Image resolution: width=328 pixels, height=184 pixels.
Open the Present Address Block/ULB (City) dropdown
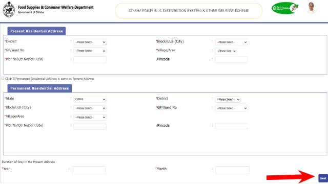click(x=231, y=42)
